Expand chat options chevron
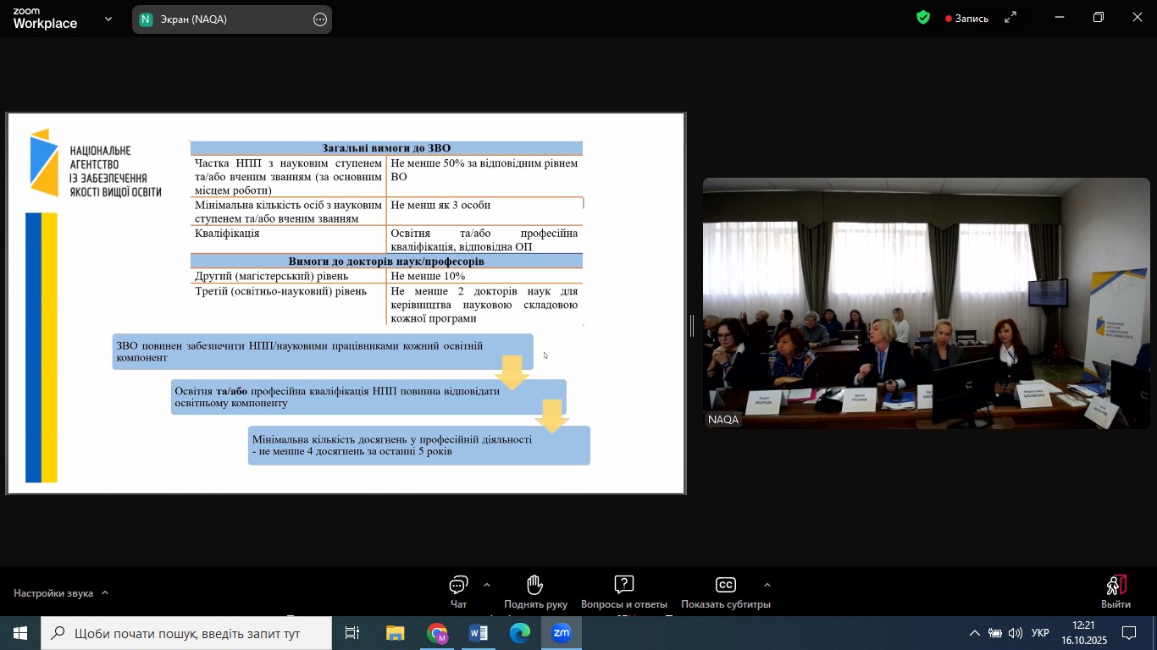Screen dimensions: 1157x650 click(x=486, y=585)
